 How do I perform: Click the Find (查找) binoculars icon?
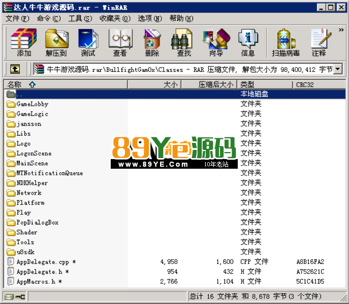point(183,42)
